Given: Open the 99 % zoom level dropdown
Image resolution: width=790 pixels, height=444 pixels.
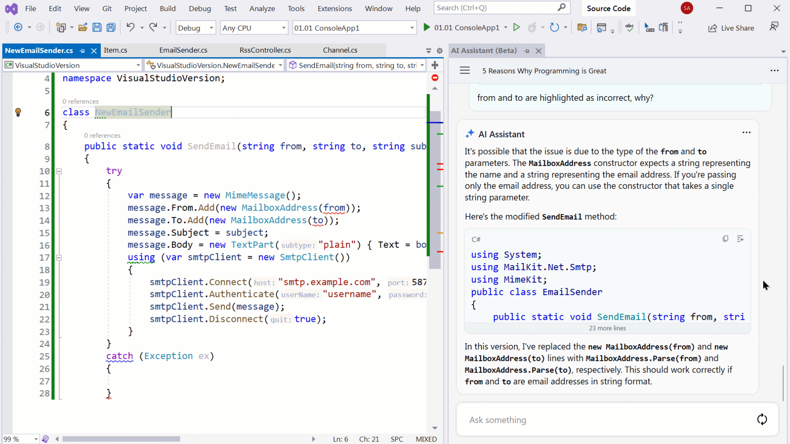Looking at the screenshot, I should 36,439.
